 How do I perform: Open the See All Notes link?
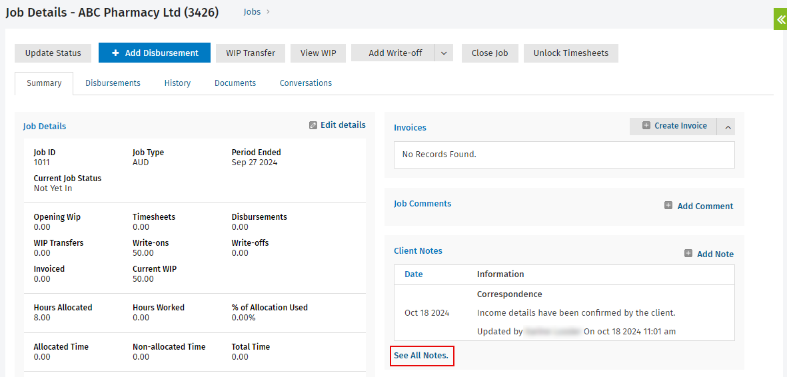point(421,356)
